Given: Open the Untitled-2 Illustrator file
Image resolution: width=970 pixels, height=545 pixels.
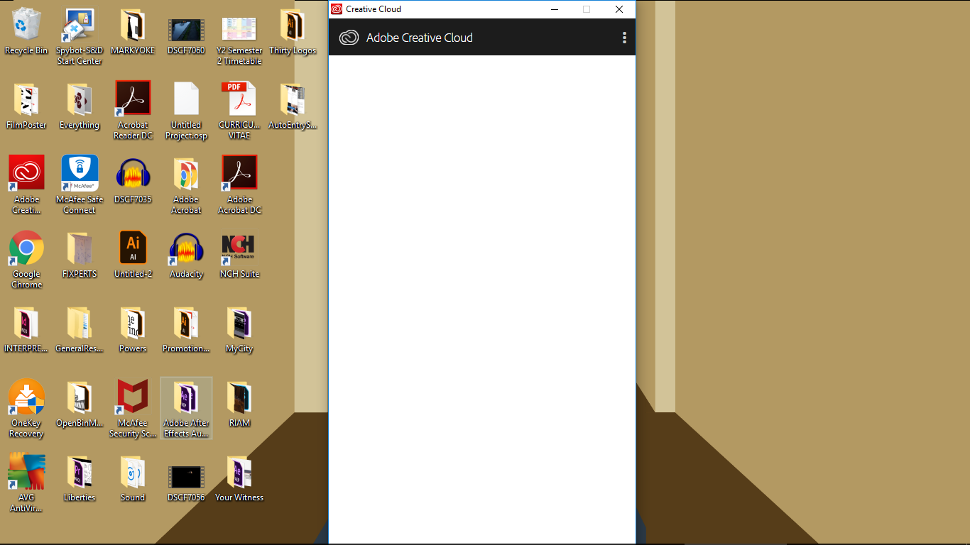Looking at the screenshot, I should pos(133,246).
